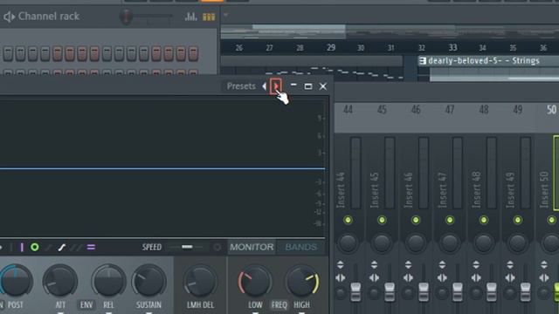This screenshot has width=559, height=314.
Task: Click the LOW band knob
Action: (x=254, y=281)
